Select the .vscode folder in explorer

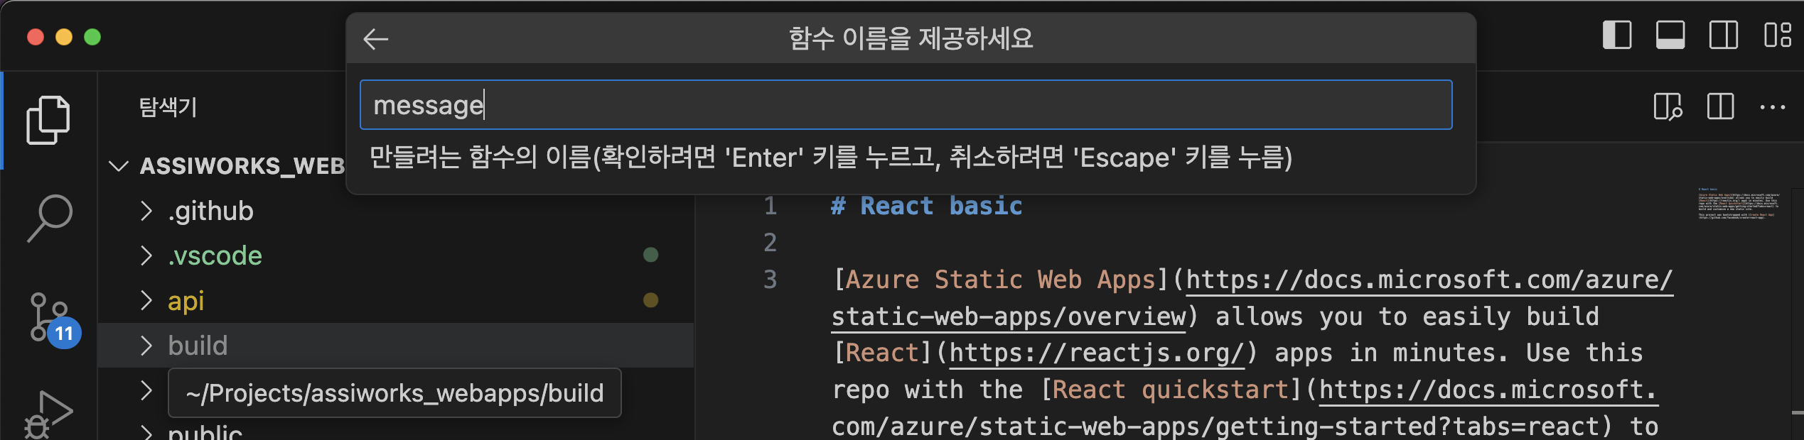pyautogui.click(x=215, y=255)
